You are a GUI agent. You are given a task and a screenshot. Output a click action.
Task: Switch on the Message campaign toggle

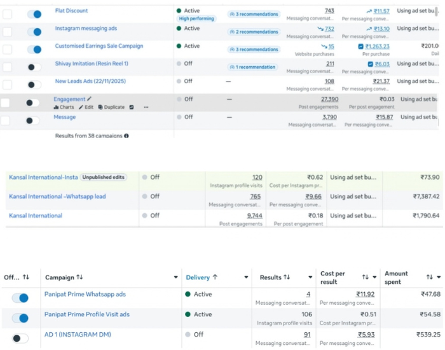[32, 120]
